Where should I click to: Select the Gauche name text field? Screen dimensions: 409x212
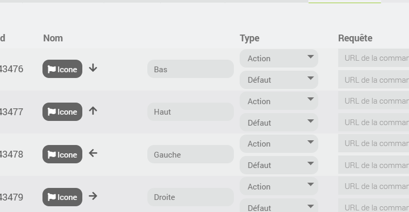[x=190, y=154]
